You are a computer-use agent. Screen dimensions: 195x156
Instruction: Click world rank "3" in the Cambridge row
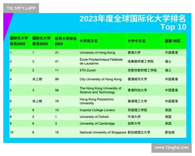[56, 123]
